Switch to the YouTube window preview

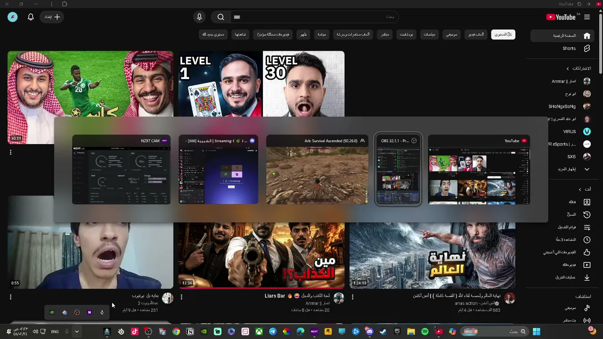coord(479,170)
